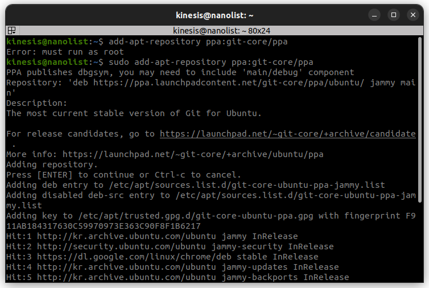The image size is (429, 288).
Task: Click the 'Press [ENTER] to continue' prompt line
Action: 123,175
